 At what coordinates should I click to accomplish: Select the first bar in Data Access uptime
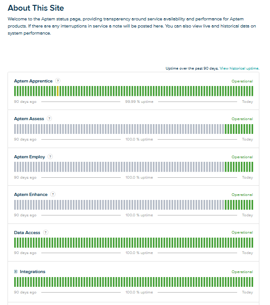pyautogui.click(x=15, y=242)
